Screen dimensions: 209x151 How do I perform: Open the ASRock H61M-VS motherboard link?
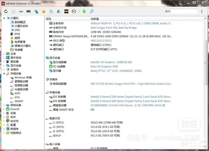pyautogui.click(x=131, y=23)
